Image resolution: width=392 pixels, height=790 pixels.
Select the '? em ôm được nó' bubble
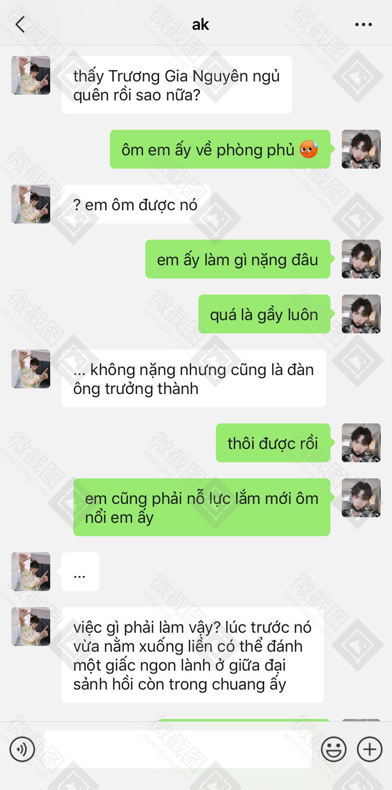(x=135, y=204)
